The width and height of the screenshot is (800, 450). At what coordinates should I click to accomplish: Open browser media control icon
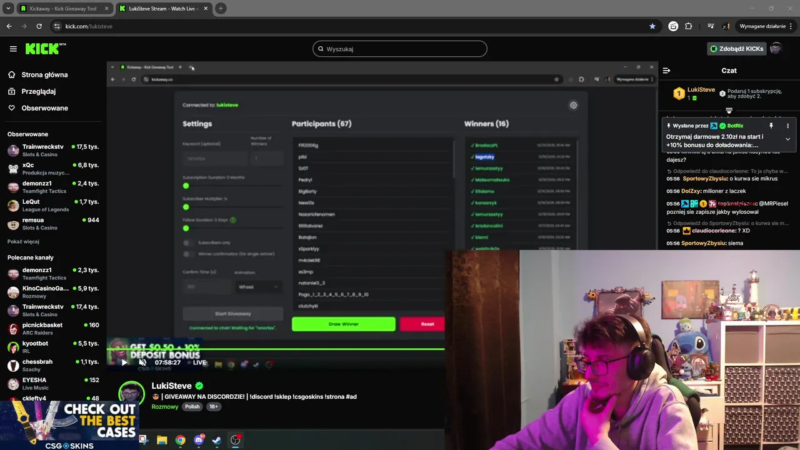click(x=711, y=26)
